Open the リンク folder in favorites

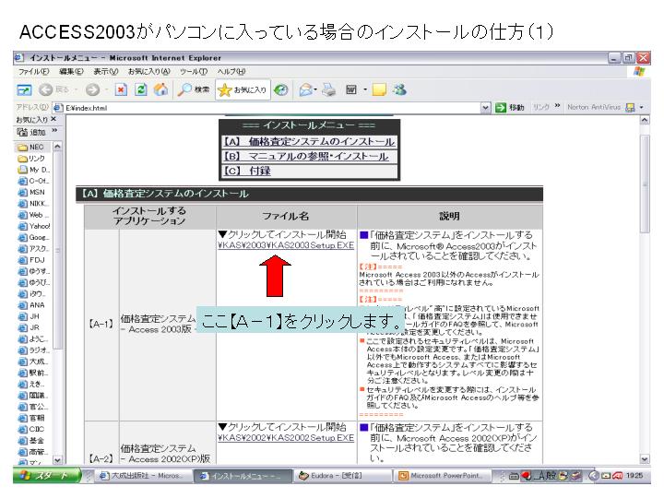tap(31, 159)
